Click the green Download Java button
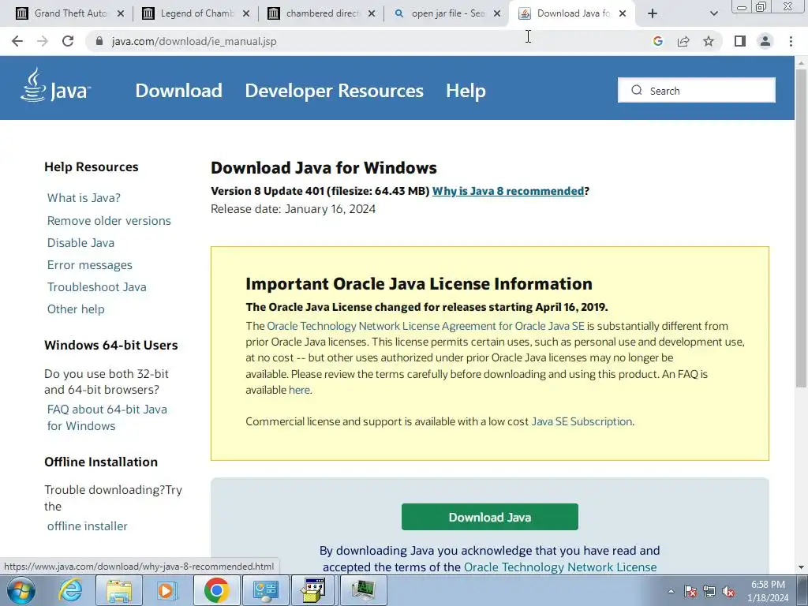This screenshot has height=606, width=808. point(489,517)
